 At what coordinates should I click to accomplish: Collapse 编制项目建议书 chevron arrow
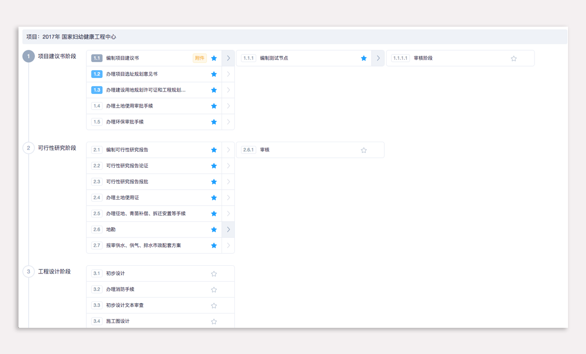(x=228, y=58)
